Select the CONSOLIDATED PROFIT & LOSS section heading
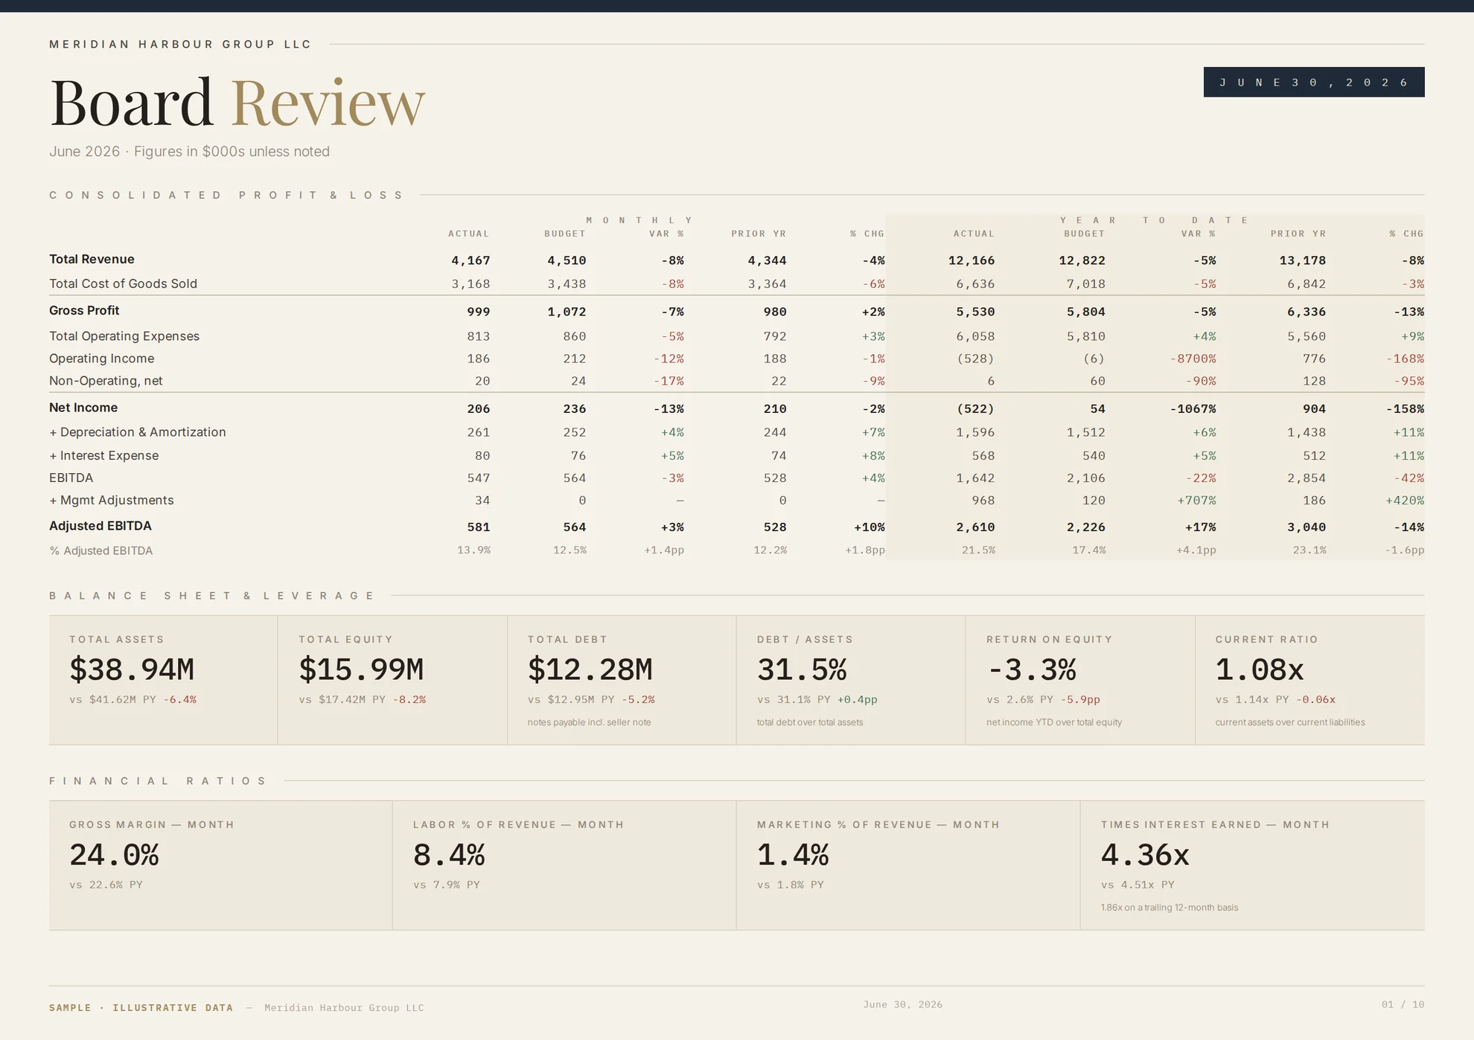The width and height of the screenshot is (1474, 1040). tap(226, 196)
